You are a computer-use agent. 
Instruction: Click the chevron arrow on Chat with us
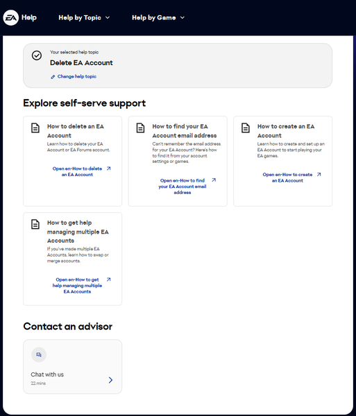point(111,380)
